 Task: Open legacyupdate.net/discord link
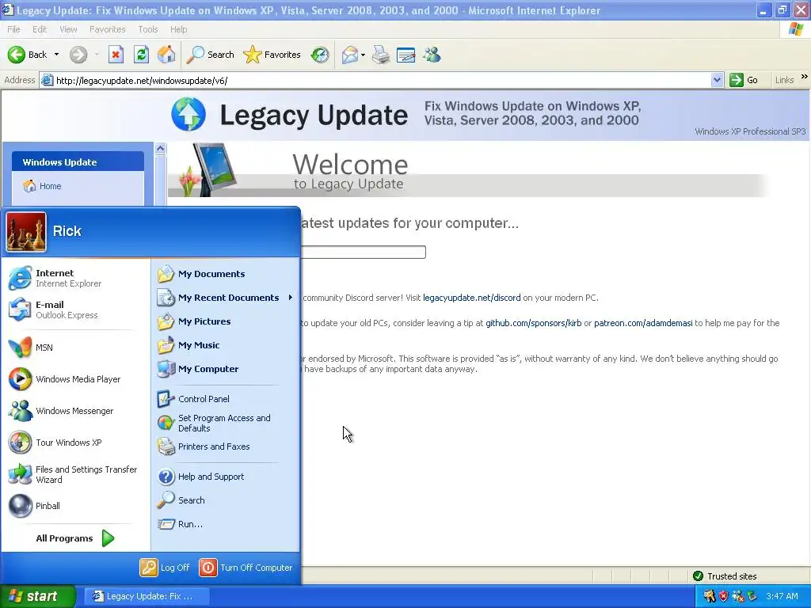[472, 298]
